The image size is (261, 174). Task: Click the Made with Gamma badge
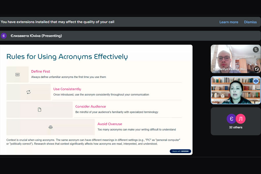[180, 151]
